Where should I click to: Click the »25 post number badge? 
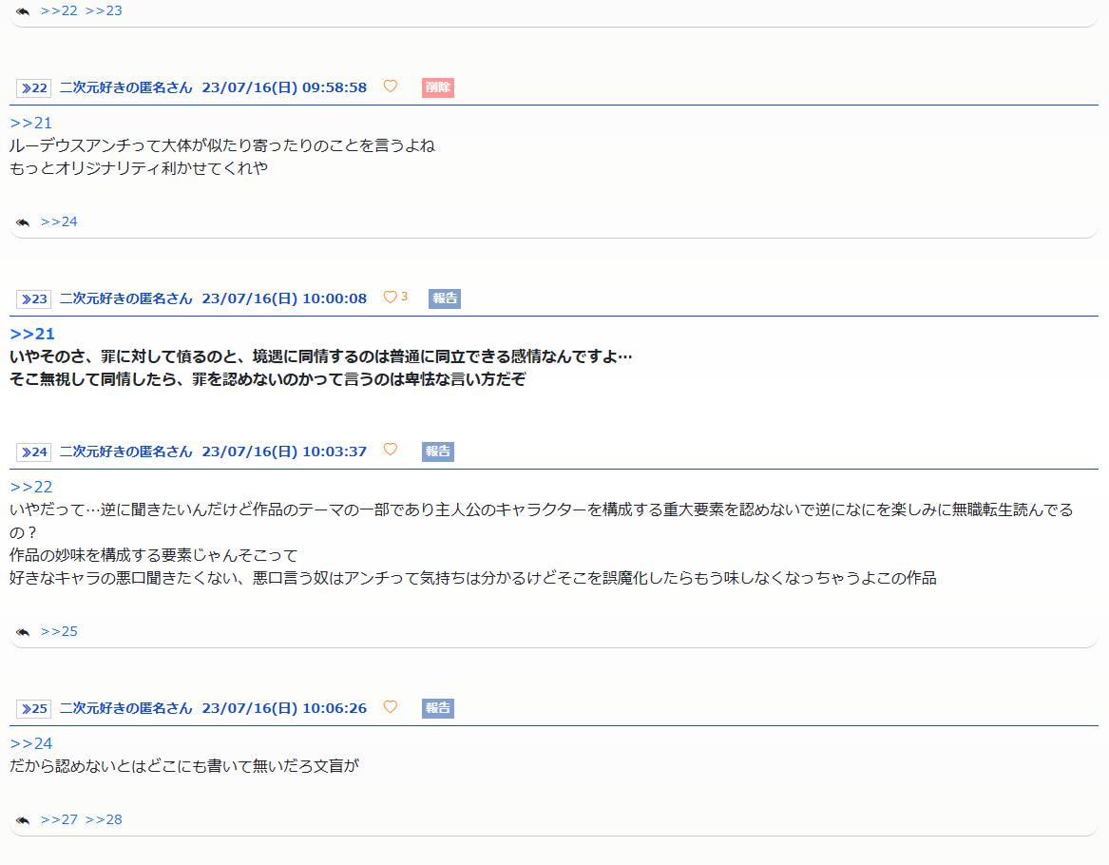point(34,708)
